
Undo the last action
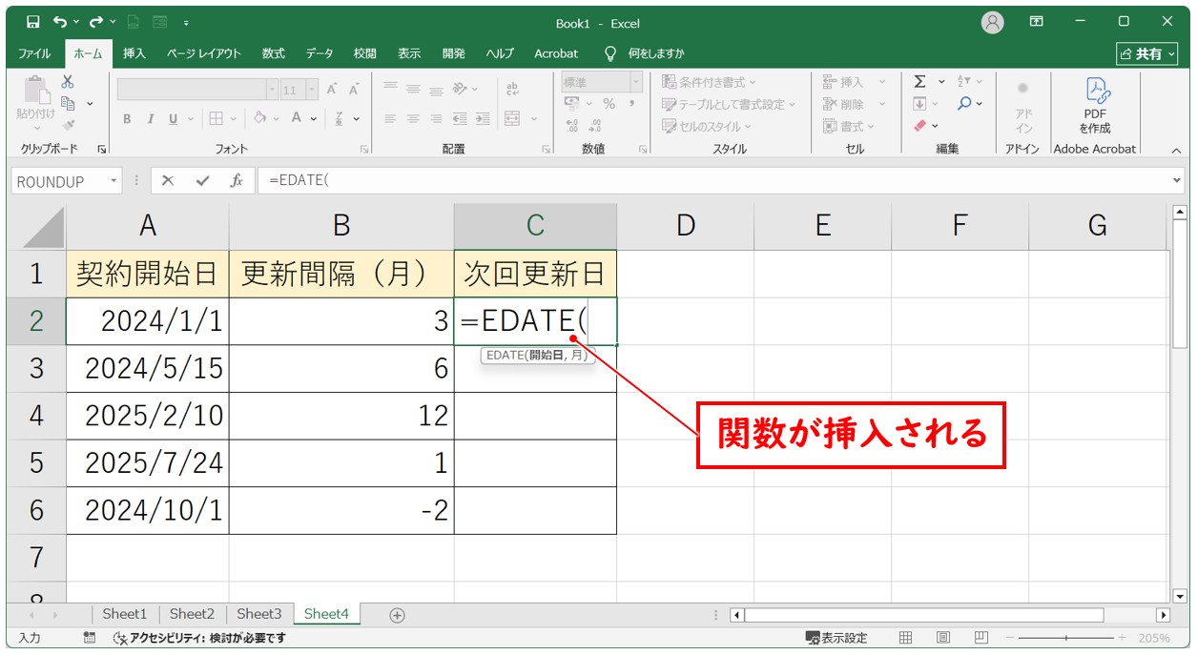point(60,22)
